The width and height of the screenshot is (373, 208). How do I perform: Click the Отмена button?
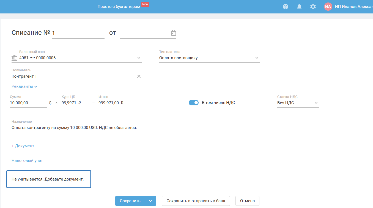(247, 201)
